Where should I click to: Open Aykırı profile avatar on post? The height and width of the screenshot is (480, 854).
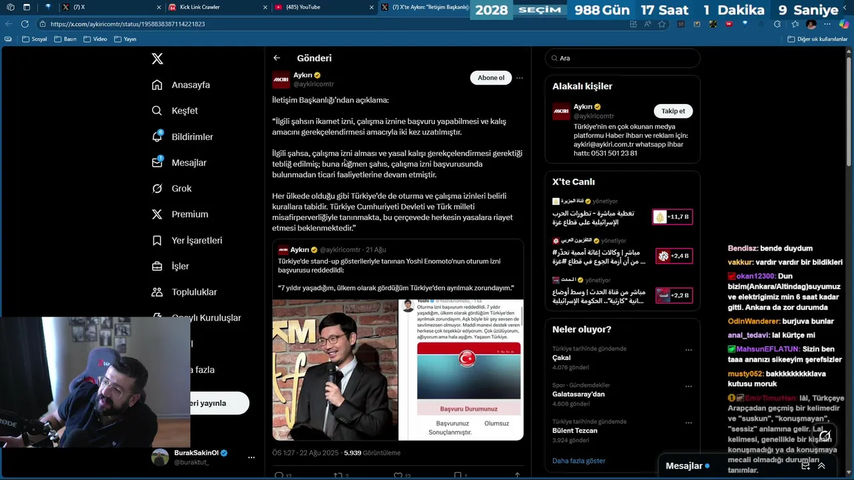point(281,79)
